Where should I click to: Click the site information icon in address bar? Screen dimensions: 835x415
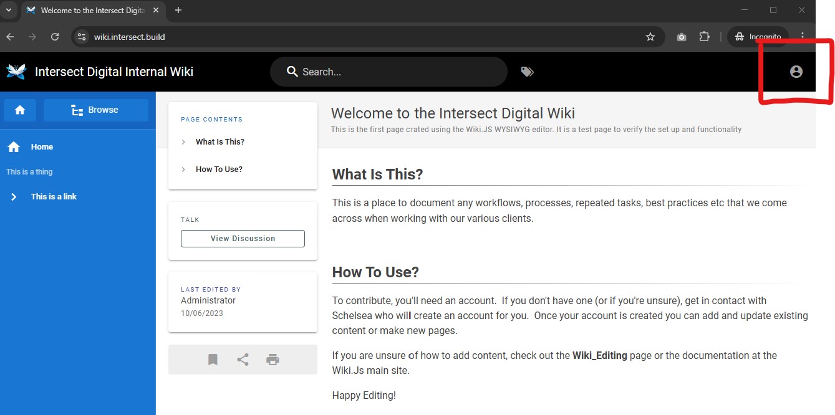(x=82, y=37)
